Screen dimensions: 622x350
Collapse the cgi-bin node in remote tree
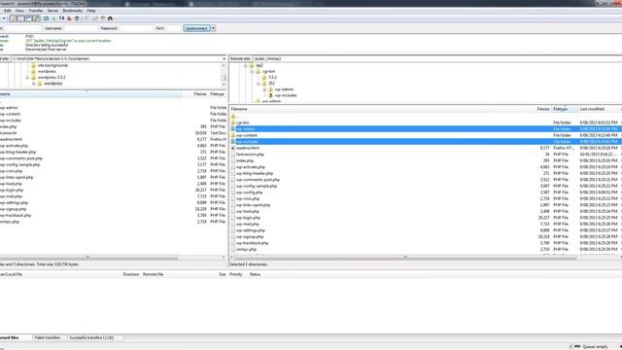coord(252,71)
